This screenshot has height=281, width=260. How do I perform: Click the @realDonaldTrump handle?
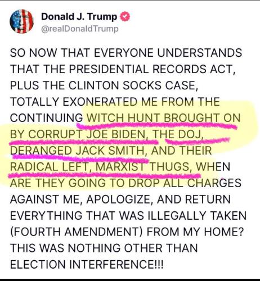pos(80,29)
